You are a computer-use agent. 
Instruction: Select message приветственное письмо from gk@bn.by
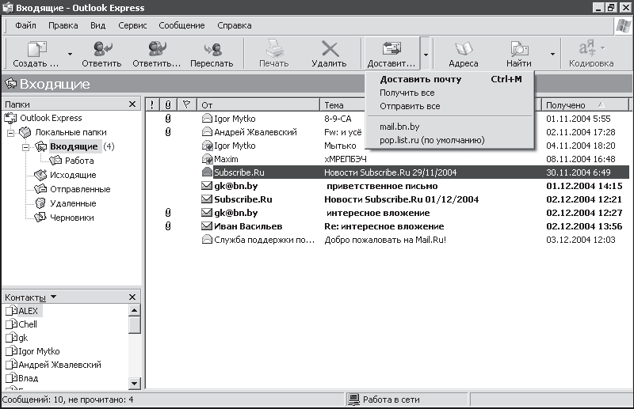388,186
